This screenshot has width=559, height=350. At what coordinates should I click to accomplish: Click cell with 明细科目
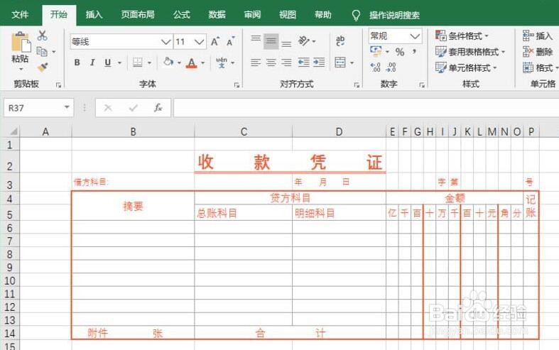point(339,213)
